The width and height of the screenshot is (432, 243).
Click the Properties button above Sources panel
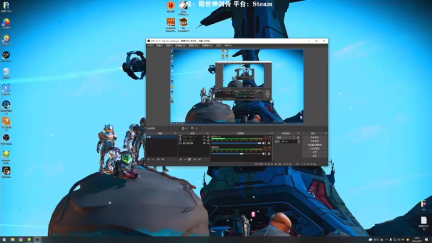[185, 129]
